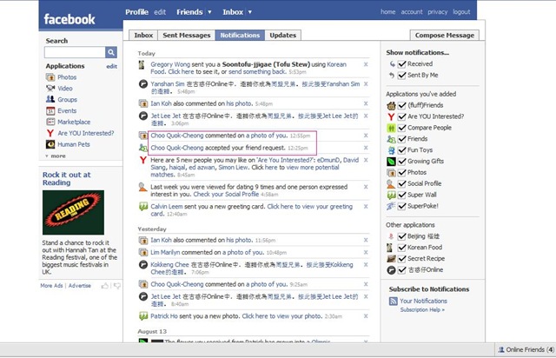Screen dimensions: 556x358
Task: Open Friends in the top navigation
Action: pos(189,12)
